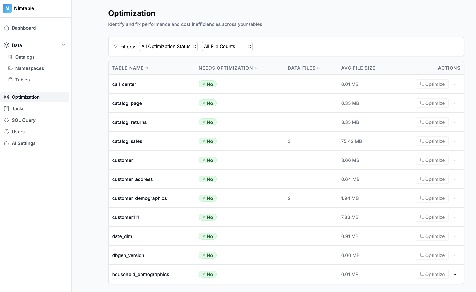
Task: Click the Namespaces folder icon
Action: point(11,68)
